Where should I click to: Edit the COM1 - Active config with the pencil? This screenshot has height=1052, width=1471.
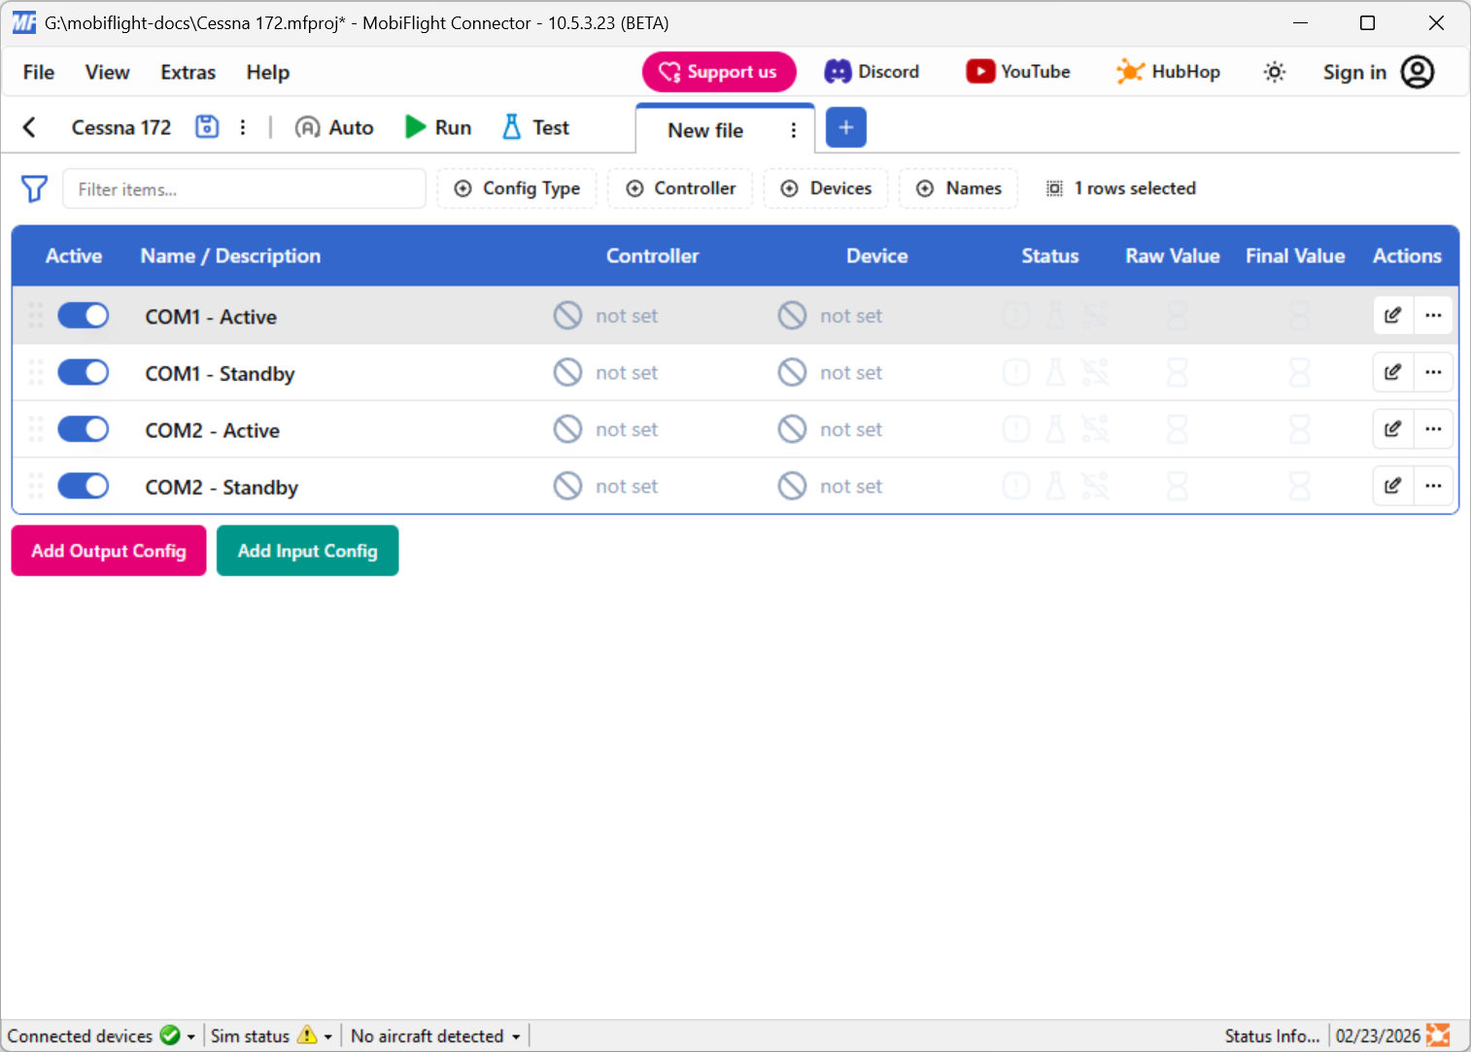pos(1392,315)
